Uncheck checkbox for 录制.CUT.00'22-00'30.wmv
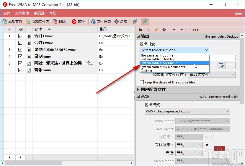Image resolution: width=245 pixels, height=166 pixels. 20,50
